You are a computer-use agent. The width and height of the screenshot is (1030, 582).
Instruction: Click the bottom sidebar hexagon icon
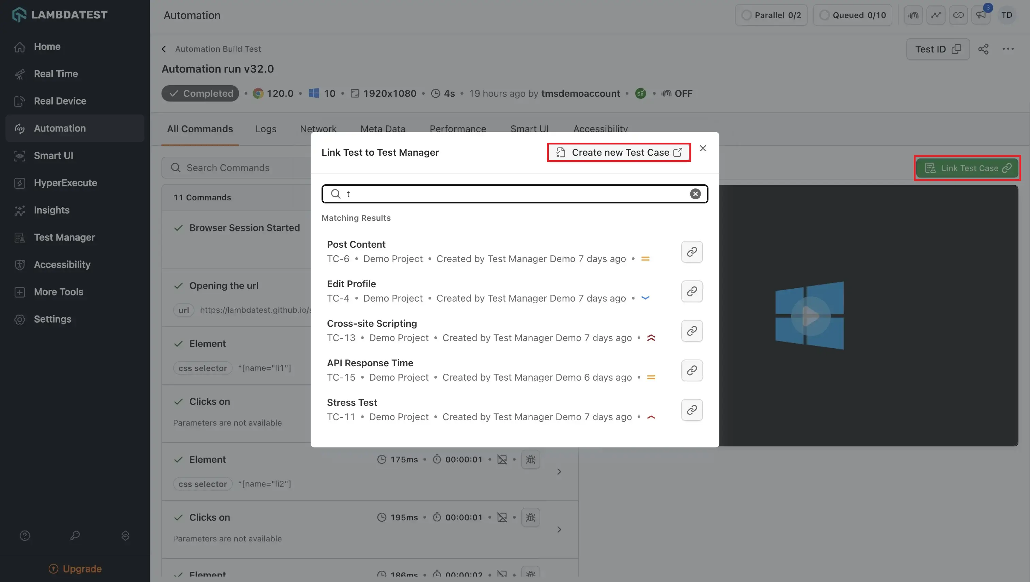coord(125,536)
